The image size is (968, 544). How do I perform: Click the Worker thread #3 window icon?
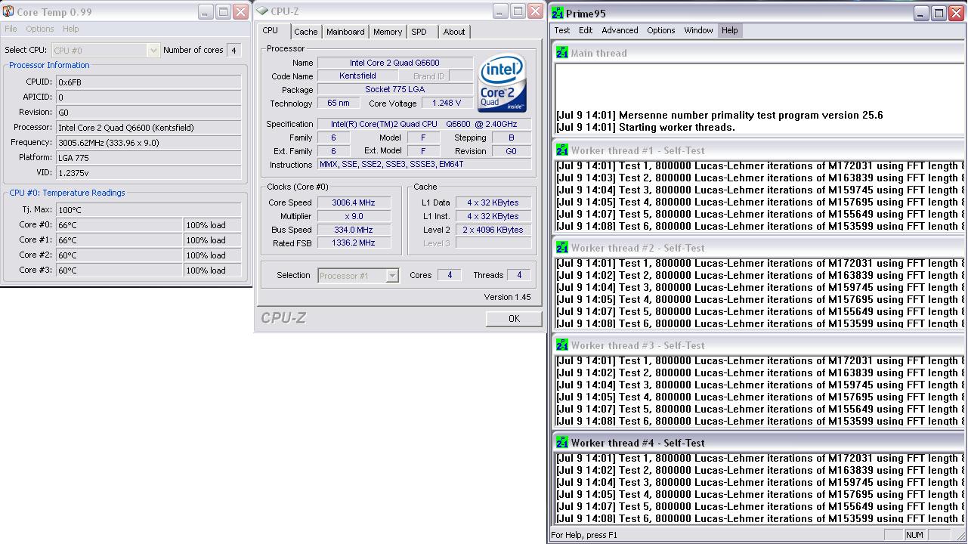click(562, 345)
